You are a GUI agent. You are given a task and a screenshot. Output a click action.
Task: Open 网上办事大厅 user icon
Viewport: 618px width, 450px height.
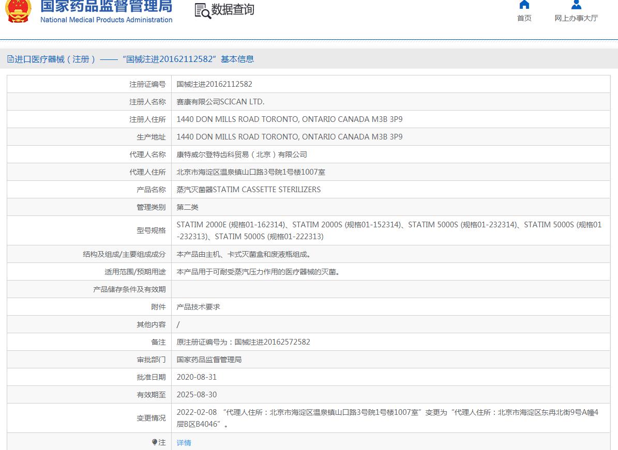click(576, 5)
